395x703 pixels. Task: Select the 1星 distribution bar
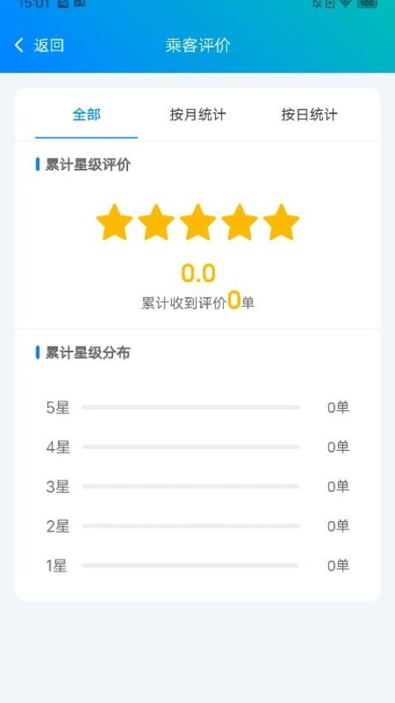pos(190,566)
